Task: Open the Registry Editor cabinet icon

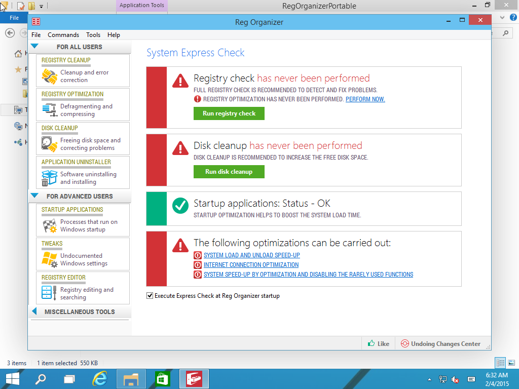Action: tap(50, 294)
